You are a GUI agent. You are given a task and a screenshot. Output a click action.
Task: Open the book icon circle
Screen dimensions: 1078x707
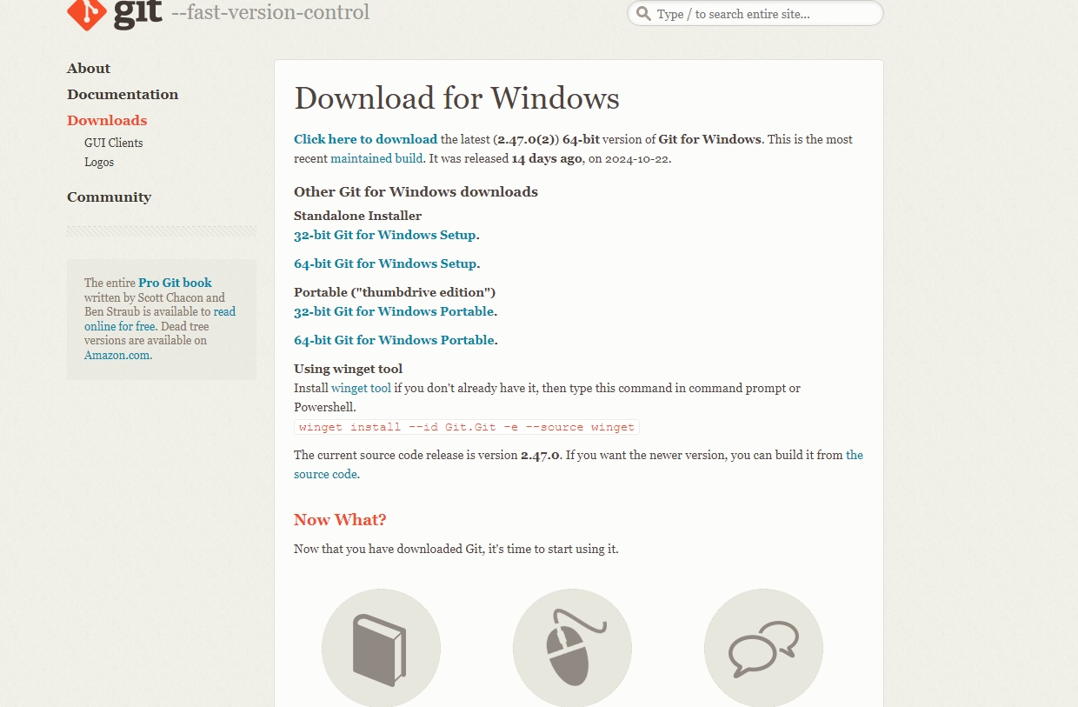(x=381, y=648)
